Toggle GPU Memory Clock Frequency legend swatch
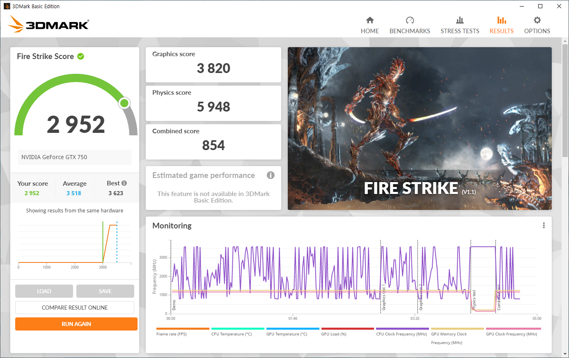 (457, 328)
